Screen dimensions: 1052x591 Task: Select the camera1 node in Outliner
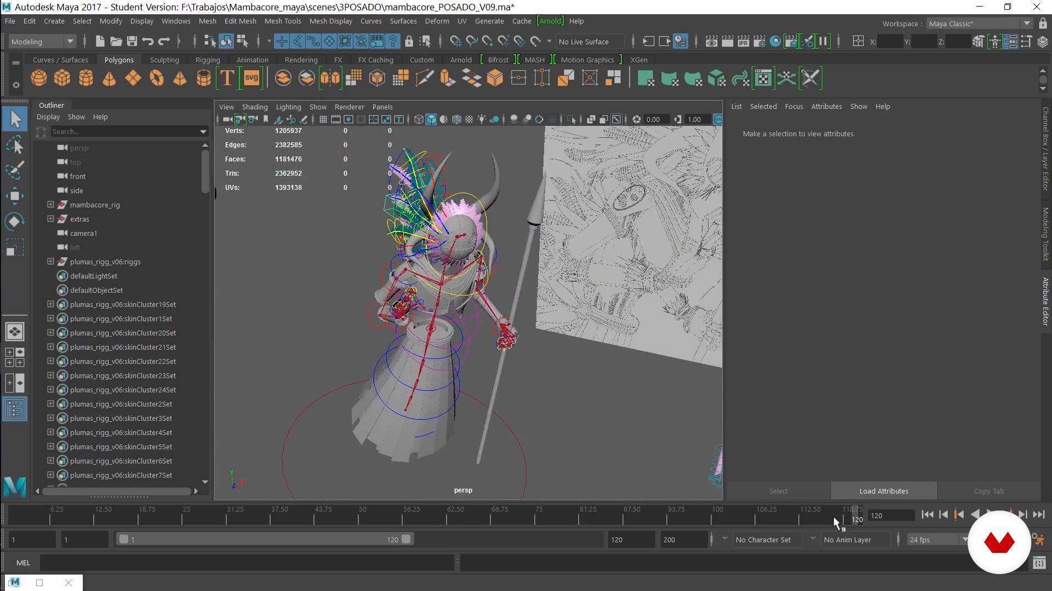[x=83, y=233]
